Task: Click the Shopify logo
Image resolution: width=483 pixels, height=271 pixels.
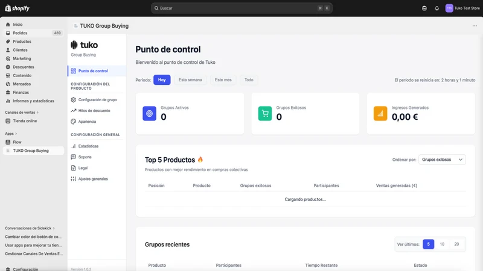Action: pyautogui.click(x=18, y=8)
